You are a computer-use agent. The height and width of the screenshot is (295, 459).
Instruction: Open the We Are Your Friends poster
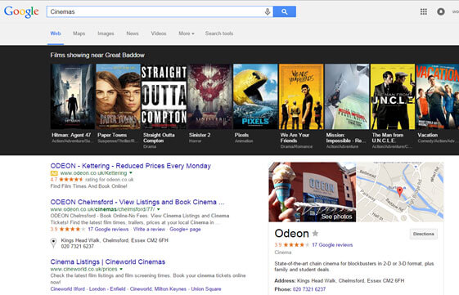[301, 96]
